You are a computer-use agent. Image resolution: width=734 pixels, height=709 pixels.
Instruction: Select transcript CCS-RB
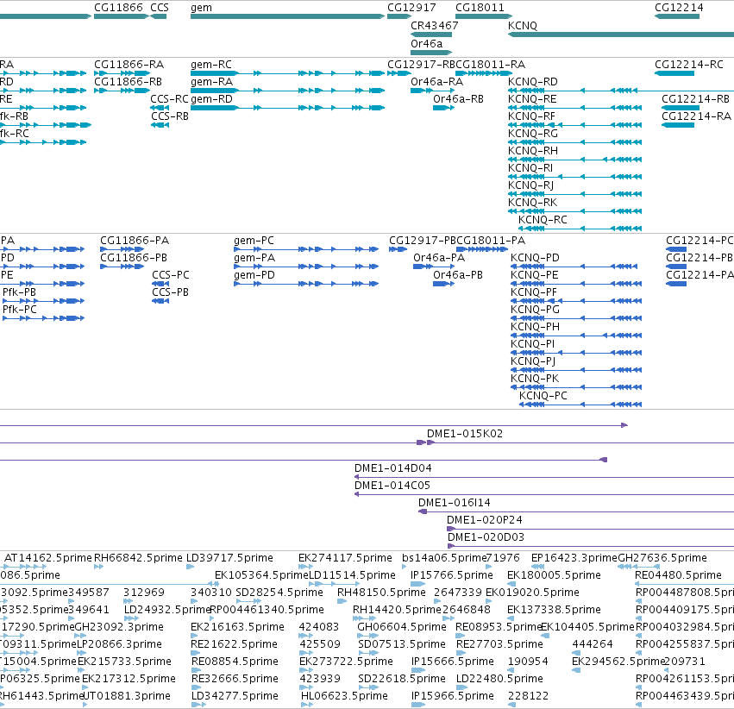160,125
